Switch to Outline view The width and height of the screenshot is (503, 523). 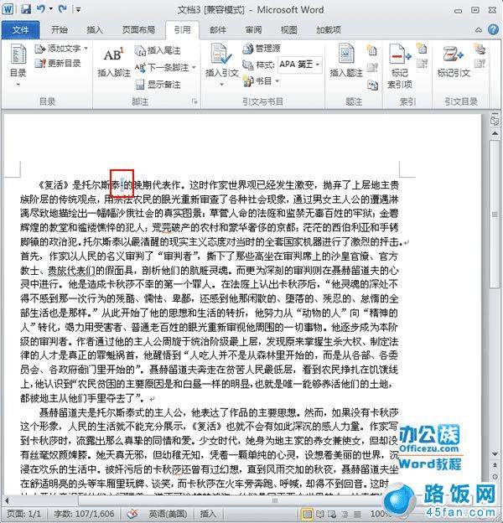pyautogui.click(x=345, y=514)
